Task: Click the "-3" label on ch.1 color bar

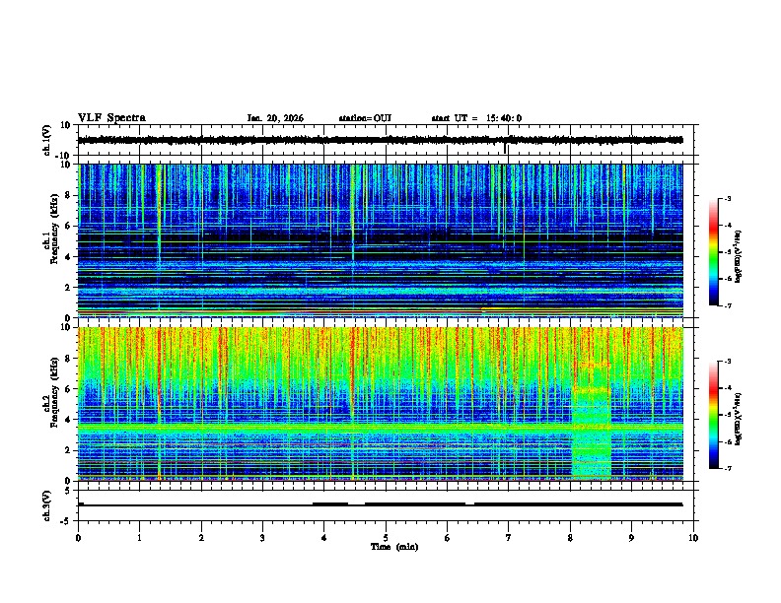Action: 728,198
